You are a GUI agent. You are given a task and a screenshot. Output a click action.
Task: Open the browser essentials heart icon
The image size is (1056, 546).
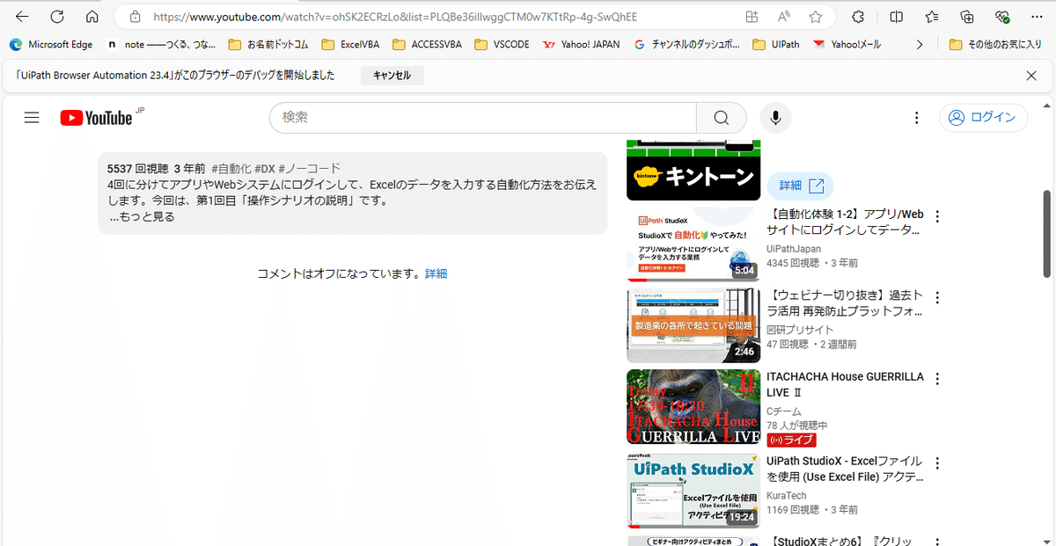tap(1002, 17)
